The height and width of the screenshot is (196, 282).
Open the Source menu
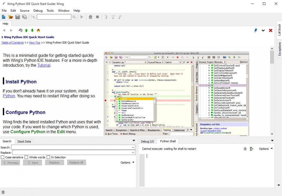point(25,11)
